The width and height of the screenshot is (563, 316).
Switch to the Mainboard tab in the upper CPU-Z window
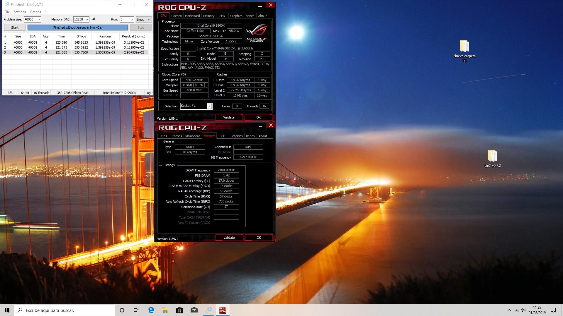192,16
